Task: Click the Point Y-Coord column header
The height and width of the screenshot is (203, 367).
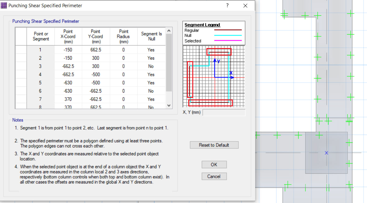Action: click(96, 36)
